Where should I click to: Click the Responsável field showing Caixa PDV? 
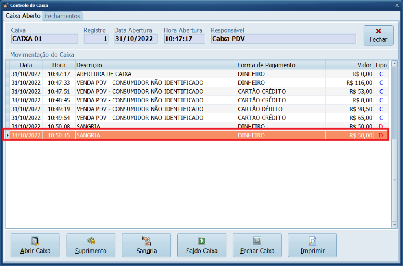click(283, 39)
